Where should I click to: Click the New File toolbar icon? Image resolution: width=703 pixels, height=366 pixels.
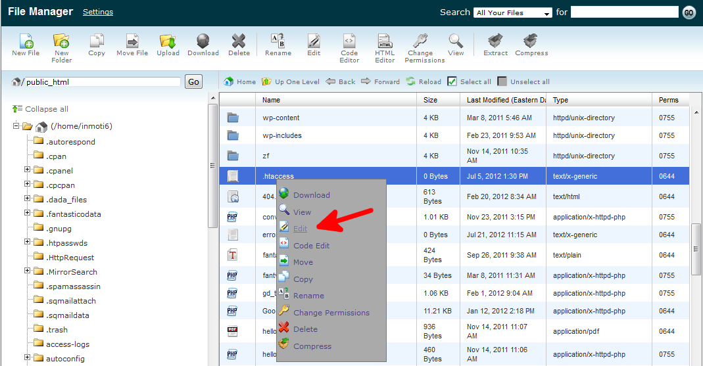(x=26, y=42)
